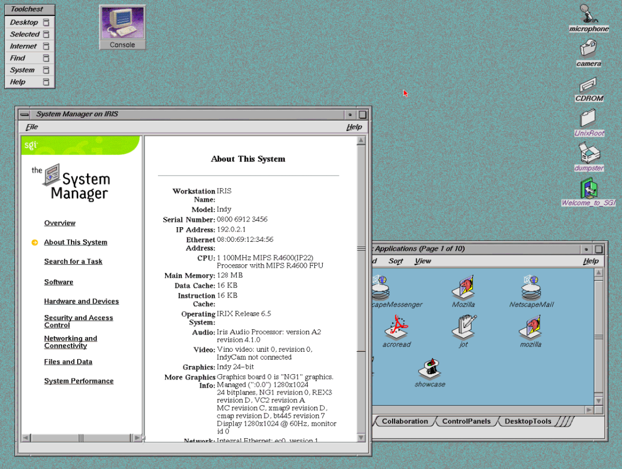Maximize the Applications window

click(598, 249)
